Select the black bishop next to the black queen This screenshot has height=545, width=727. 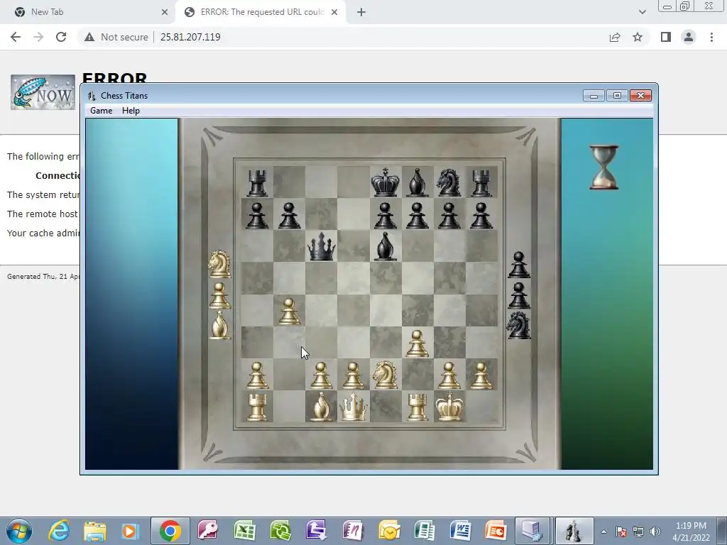pyautogui.click(x=386, y=246)
